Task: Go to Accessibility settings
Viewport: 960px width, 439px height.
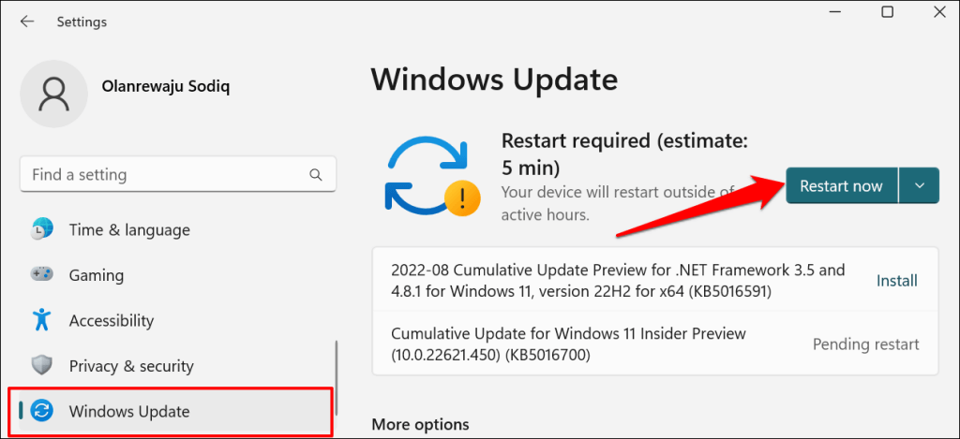Action: point(111,320)
